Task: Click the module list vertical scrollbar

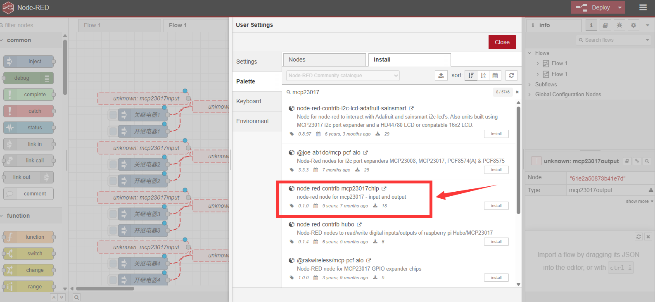Action: pyautogui.click(x=518, y=160)
